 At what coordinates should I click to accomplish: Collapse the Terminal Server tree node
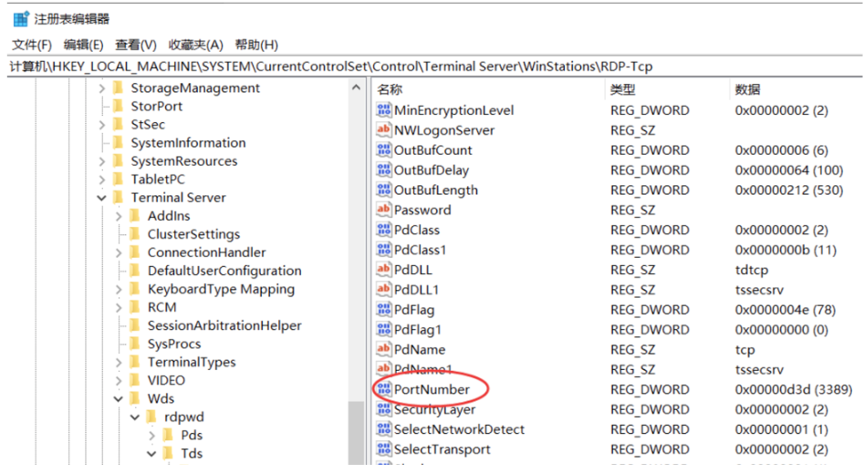coord(101,198)
